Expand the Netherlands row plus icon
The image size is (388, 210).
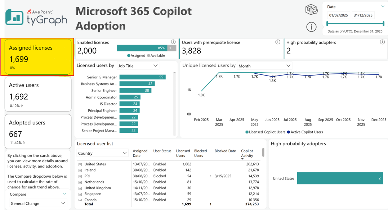[80, 182]
